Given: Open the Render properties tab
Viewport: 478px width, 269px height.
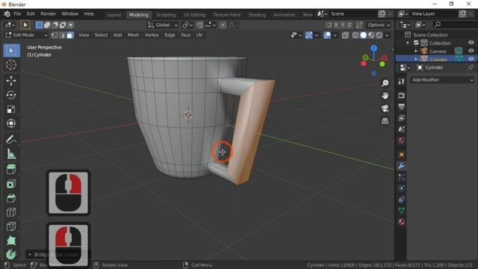Looking at the screenshot, I should click(x=402, y=96).
